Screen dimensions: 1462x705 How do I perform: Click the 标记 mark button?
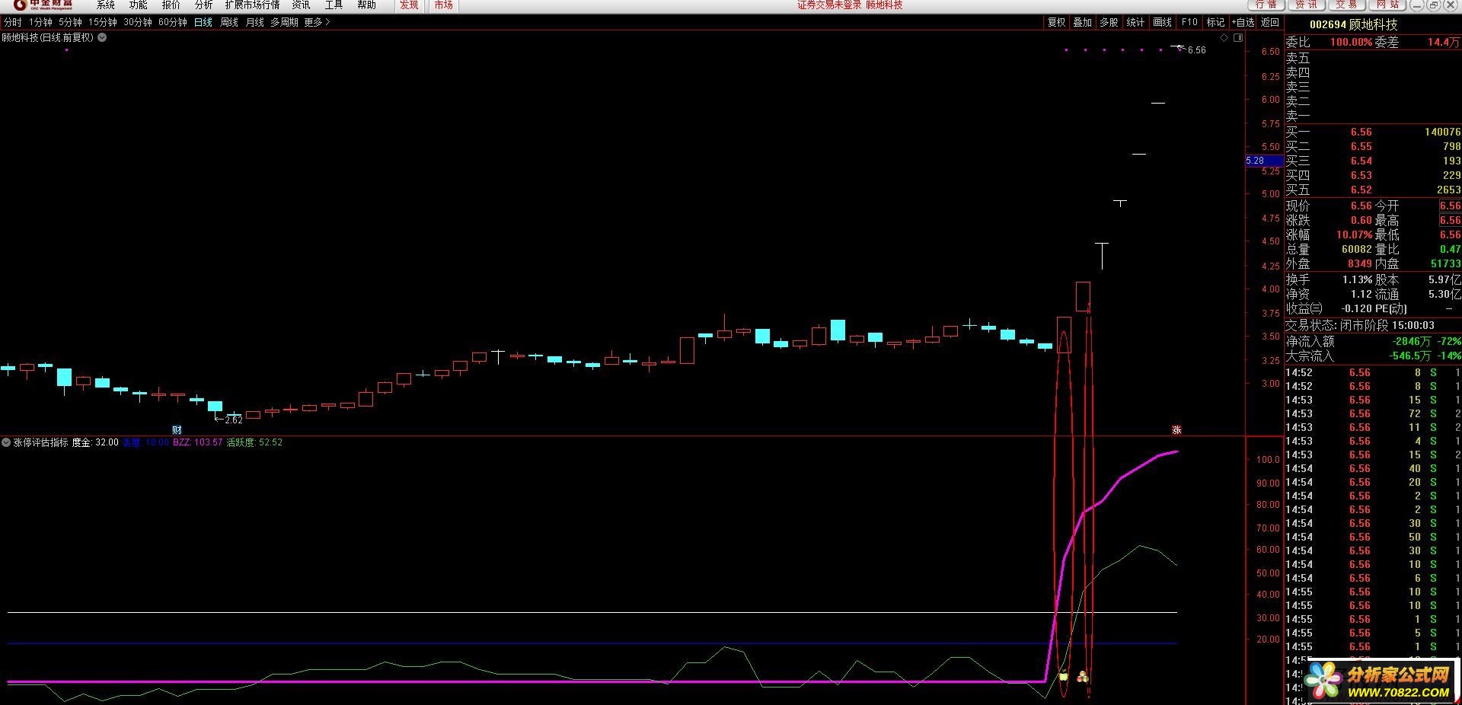(x=1216, y=23)
